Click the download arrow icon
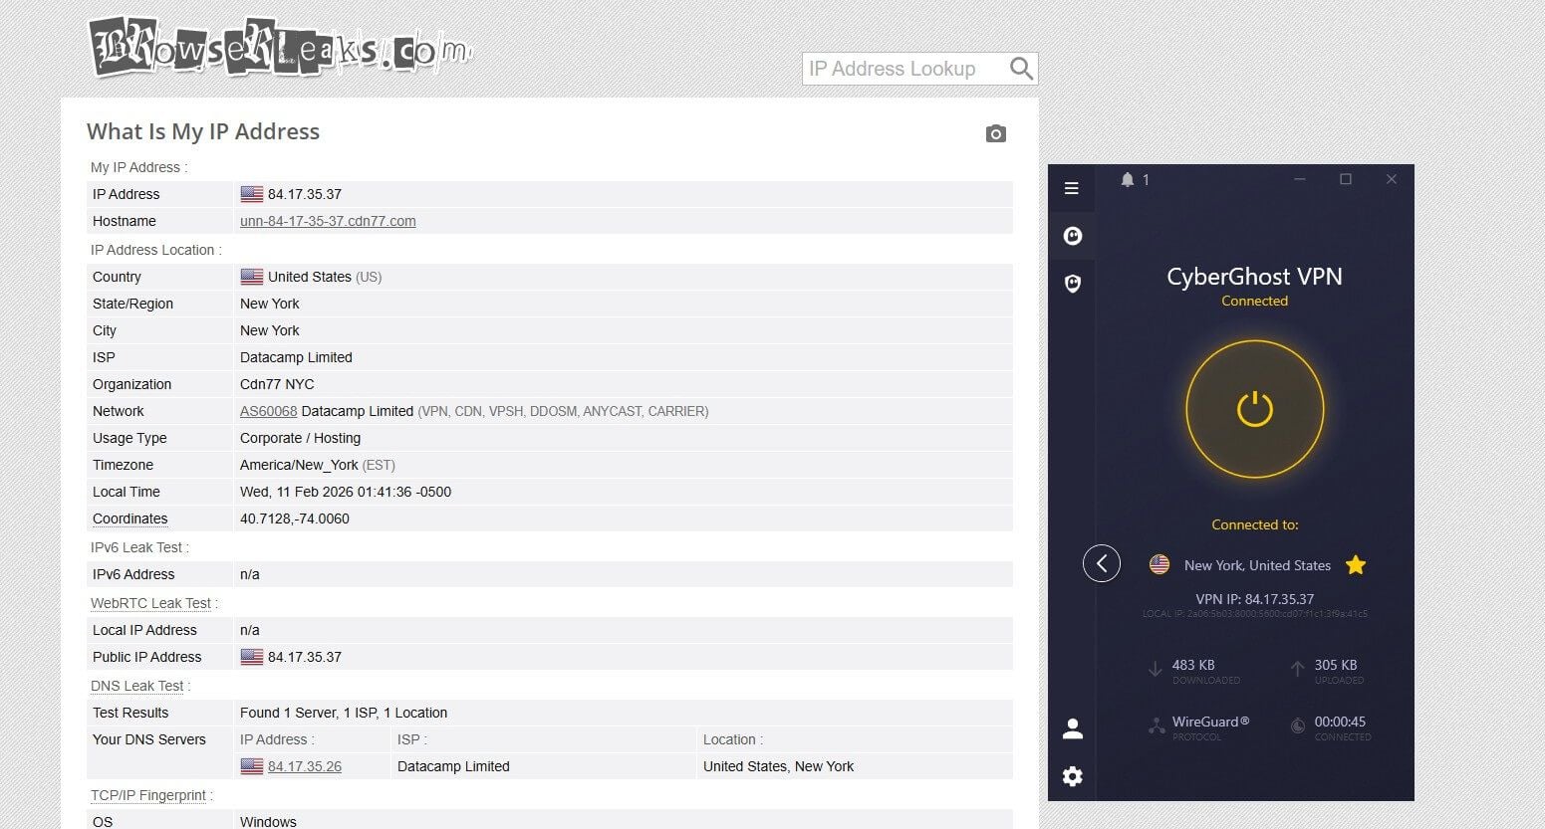This screenshot has width=1545, height=829. (1155, 670)
